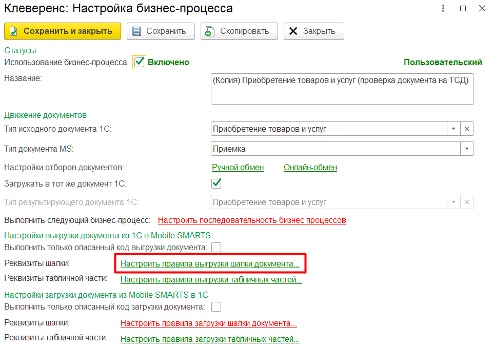Click the 'Закрыть' toolbar button

pyautogui.click(x=314, y=31)
